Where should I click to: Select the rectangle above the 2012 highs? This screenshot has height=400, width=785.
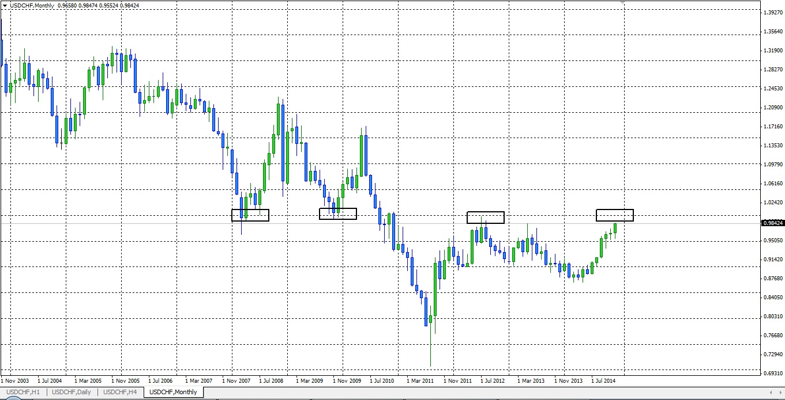(x=486, y=212)
